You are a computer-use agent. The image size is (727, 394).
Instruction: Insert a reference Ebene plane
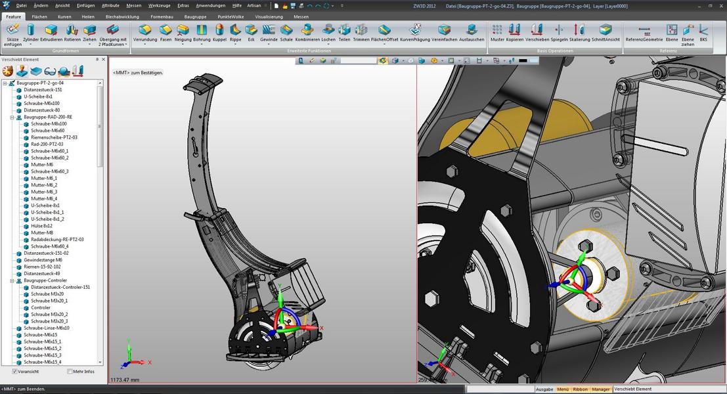(672, 33)
